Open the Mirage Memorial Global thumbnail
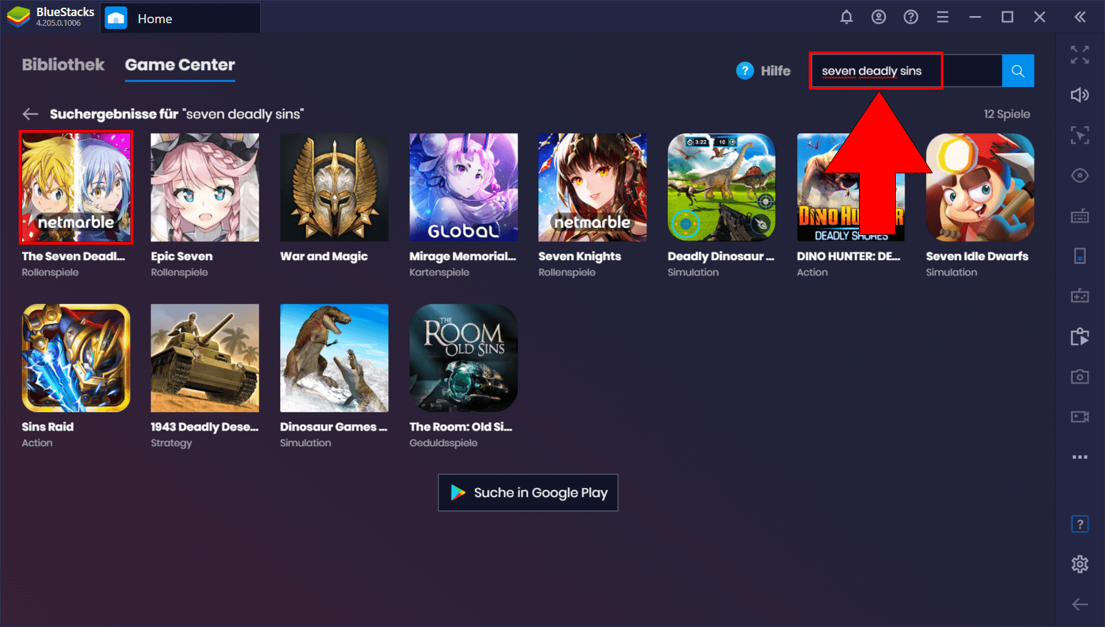 tap(464, 187)
